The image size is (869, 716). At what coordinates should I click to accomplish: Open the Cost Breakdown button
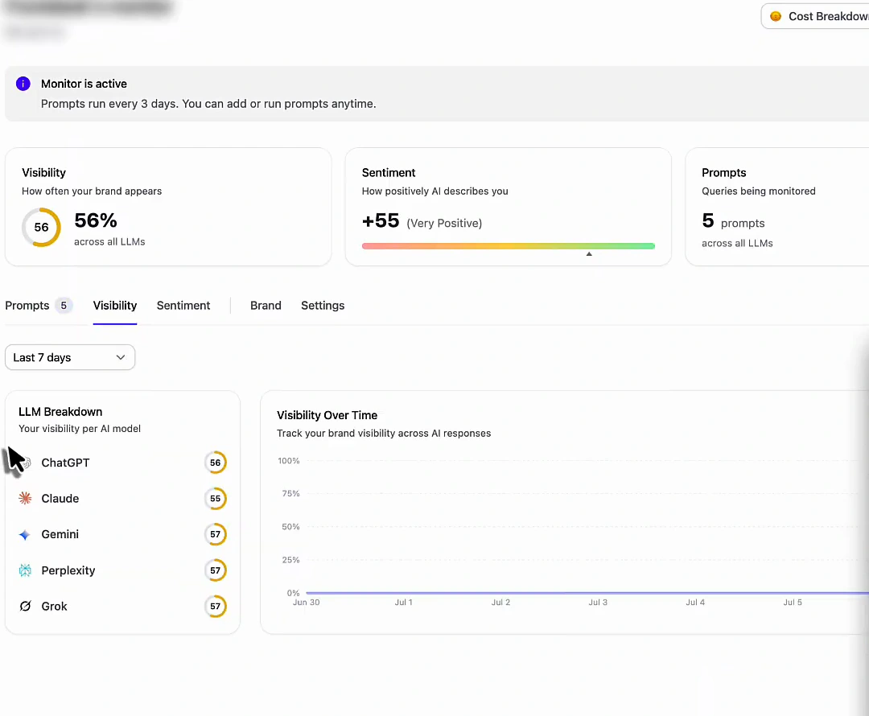tap(815, 16)
